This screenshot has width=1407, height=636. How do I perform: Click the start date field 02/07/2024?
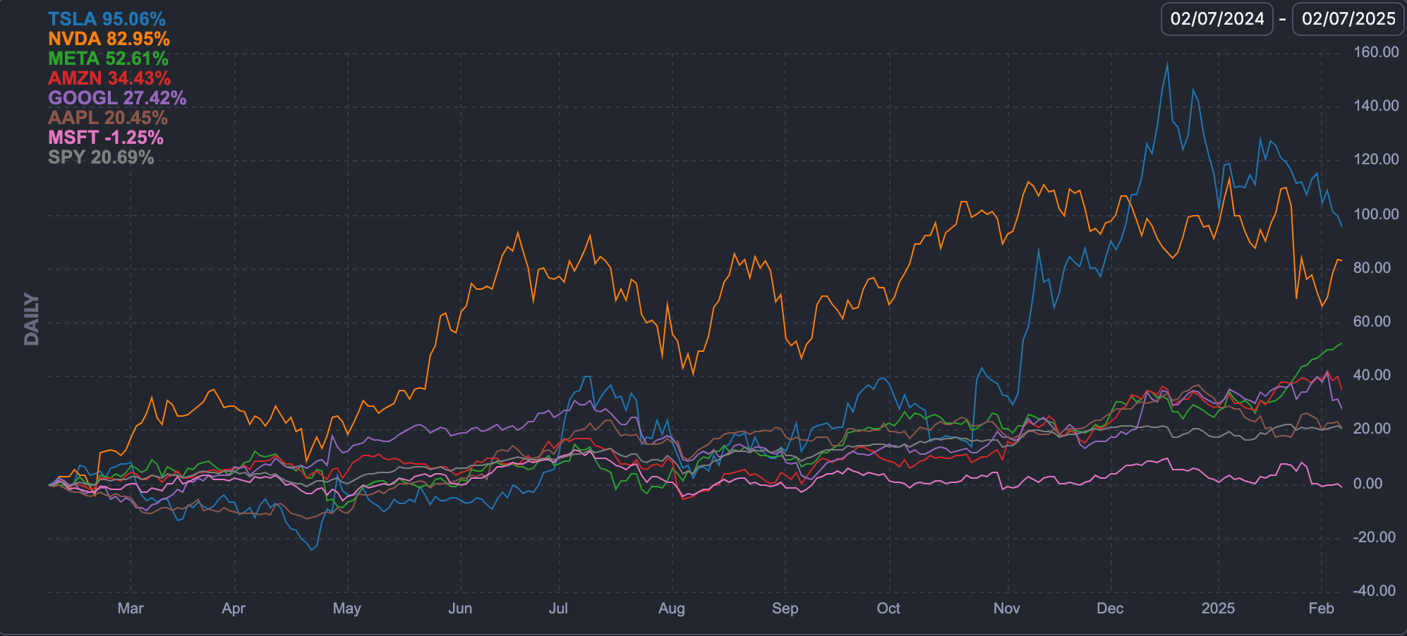click(1217, 19)
